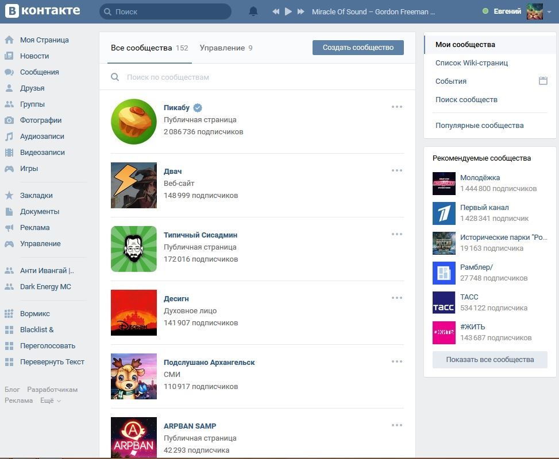Open Евгений profile dropdown arrow
The width and height of the screenshot is (559, 459).
(x=549, y=11)
